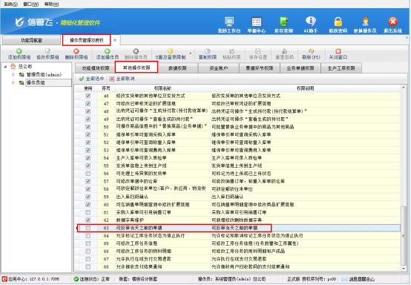Viewport: 411px width, 285px height.
Task: Switch to the 功能模块权限 tab
Action: [x=96, y=68]
